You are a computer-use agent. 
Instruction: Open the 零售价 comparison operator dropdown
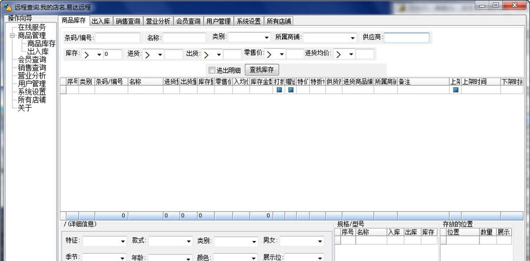point(282,54)
